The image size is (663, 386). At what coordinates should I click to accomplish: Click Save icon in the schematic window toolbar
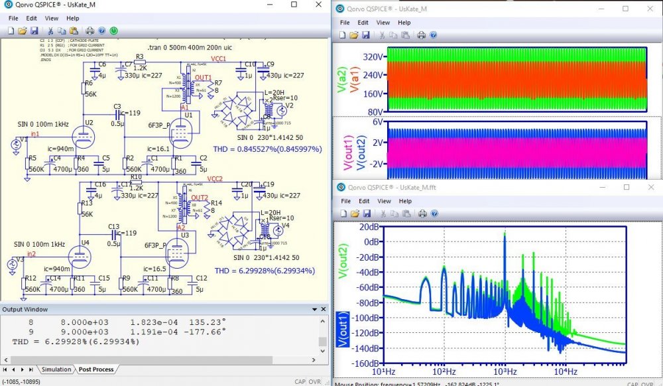tap(34, 31)
